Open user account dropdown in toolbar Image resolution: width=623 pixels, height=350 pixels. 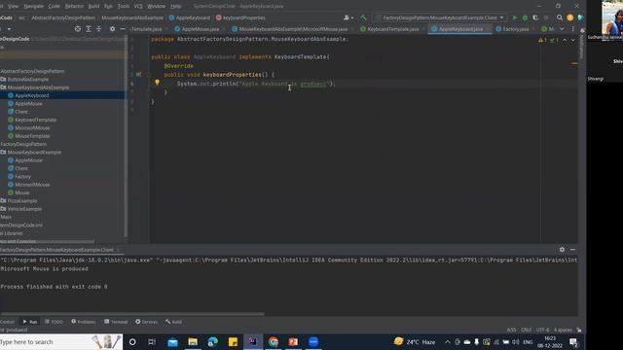(x=348, y=17)
